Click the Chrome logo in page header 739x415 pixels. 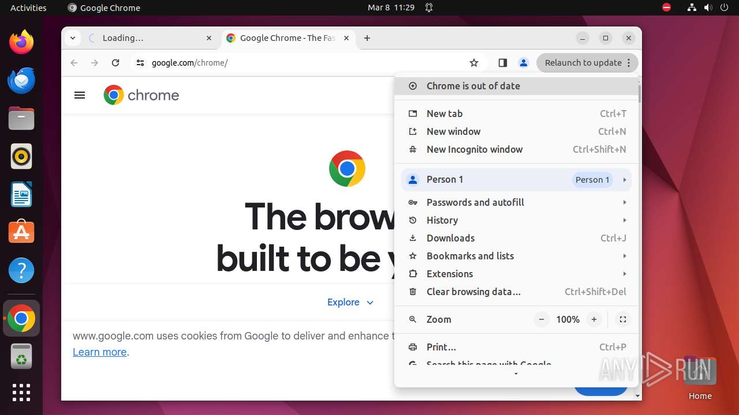[141, 95]
